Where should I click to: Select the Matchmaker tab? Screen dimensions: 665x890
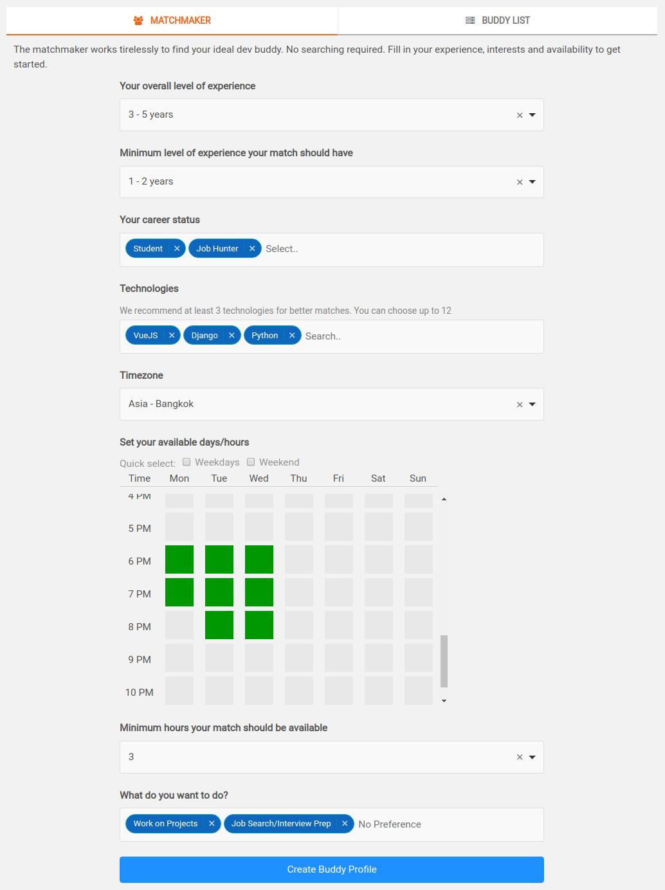tap(172, 21)
